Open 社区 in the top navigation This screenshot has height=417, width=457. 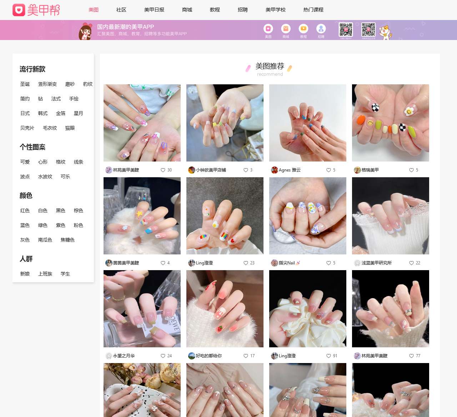(121, 10)
